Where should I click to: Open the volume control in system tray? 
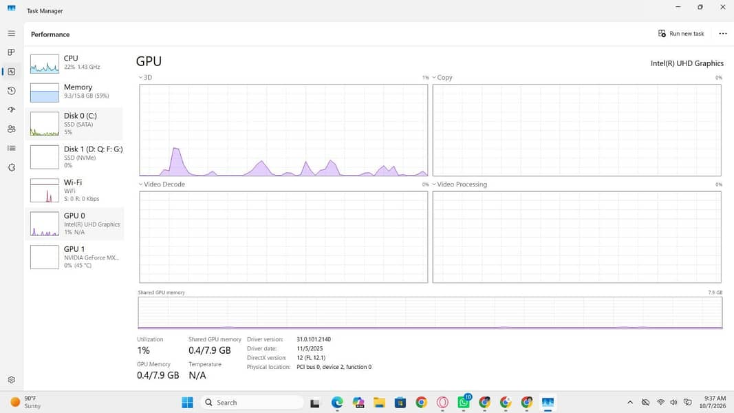point(673,403)
